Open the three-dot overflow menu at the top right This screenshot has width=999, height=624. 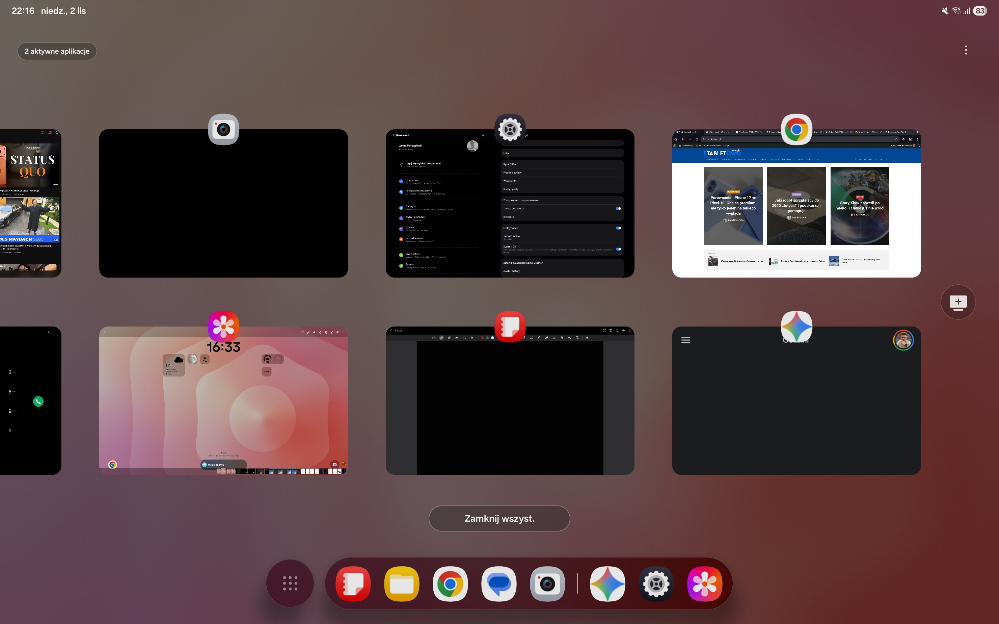(x=966, y=50)
